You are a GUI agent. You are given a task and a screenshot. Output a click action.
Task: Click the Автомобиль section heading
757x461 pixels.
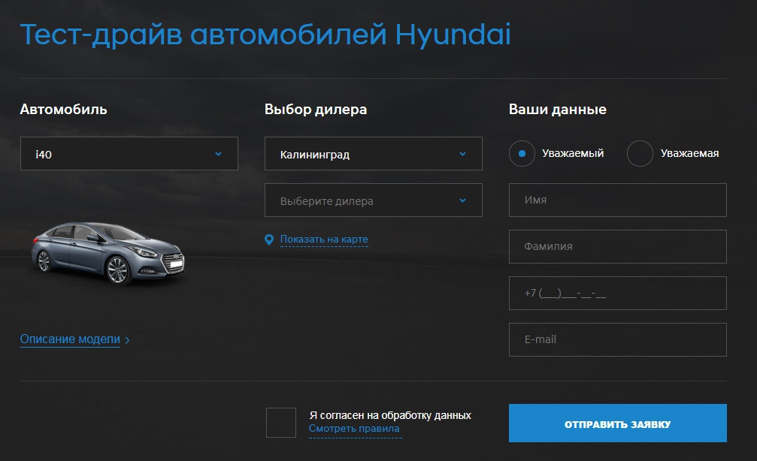pos(63,110)
